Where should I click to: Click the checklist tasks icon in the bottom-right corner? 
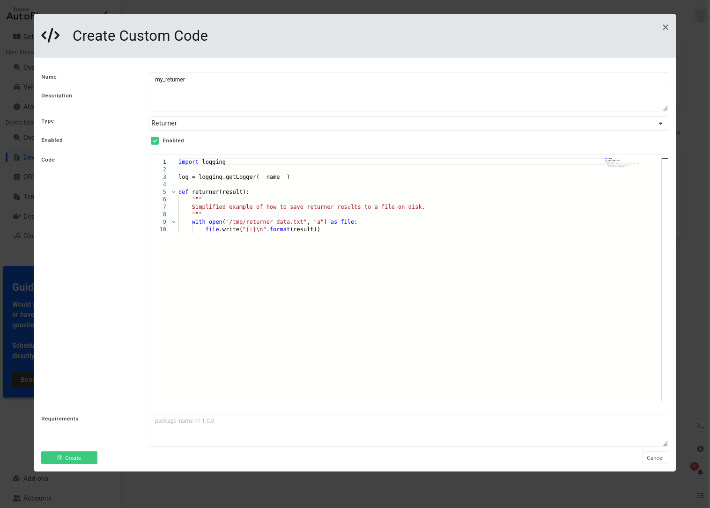701,495
